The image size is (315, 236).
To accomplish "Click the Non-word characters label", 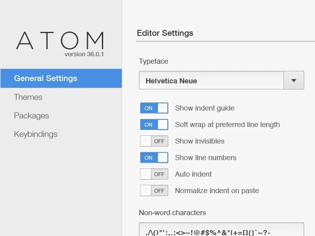I will tap(172, 212).
